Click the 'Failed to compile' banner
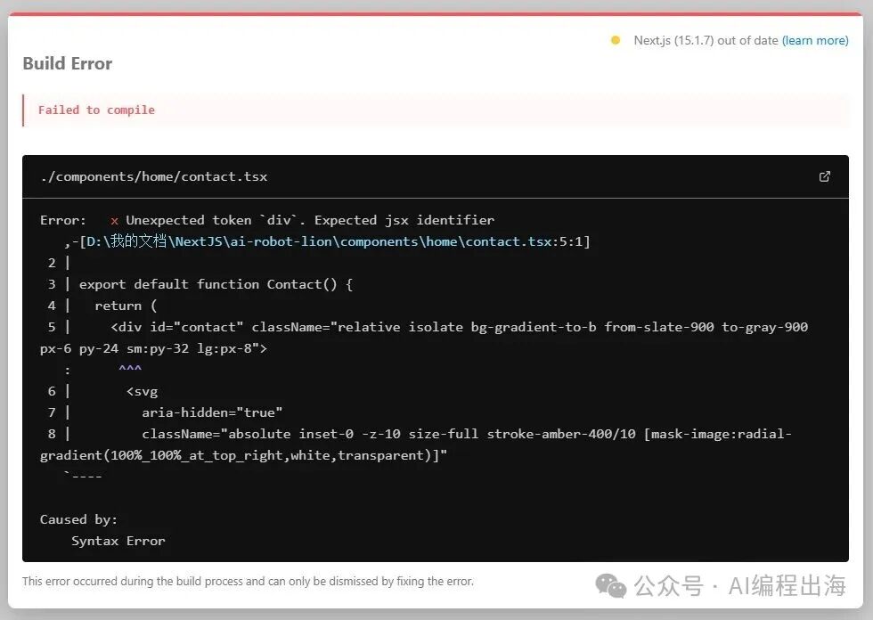This screenshot has height=620, width=873. point(96,110)
